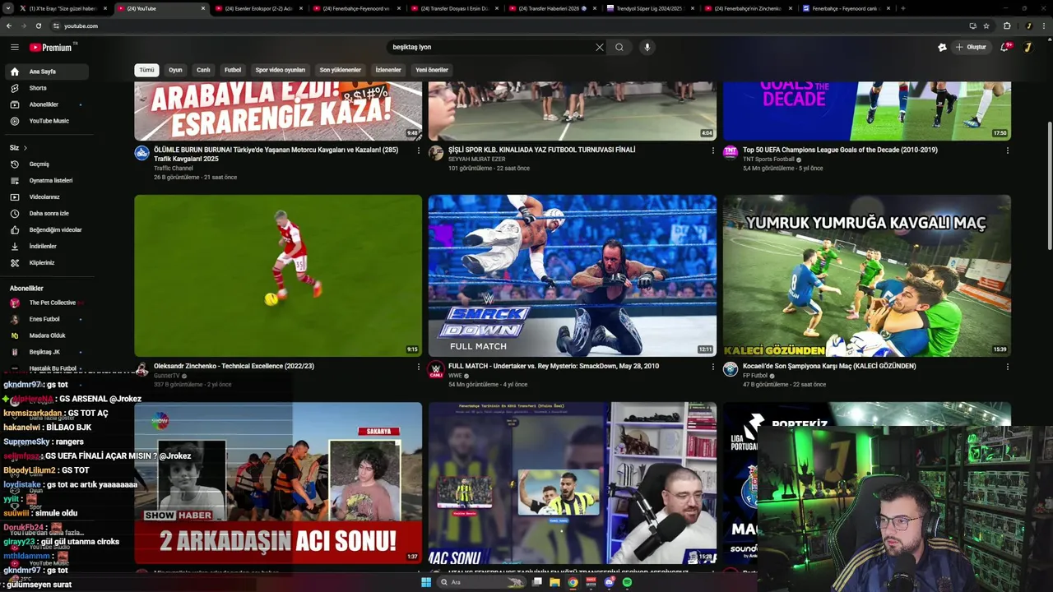The height and width of the screenshot is (592, 1053).
Task: Open İndirilenler downloads
Action: (x=47, y=246)
